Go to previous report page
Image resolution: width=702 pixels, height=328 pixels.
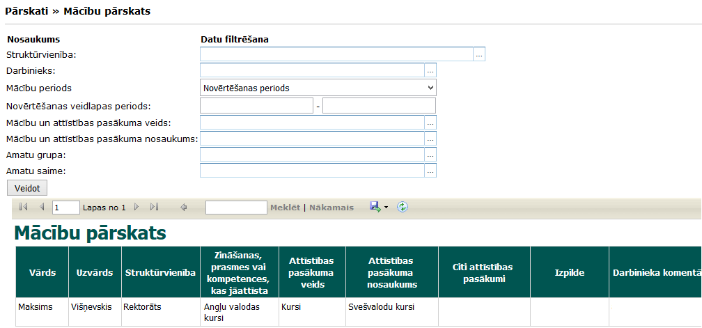(42, 208)
